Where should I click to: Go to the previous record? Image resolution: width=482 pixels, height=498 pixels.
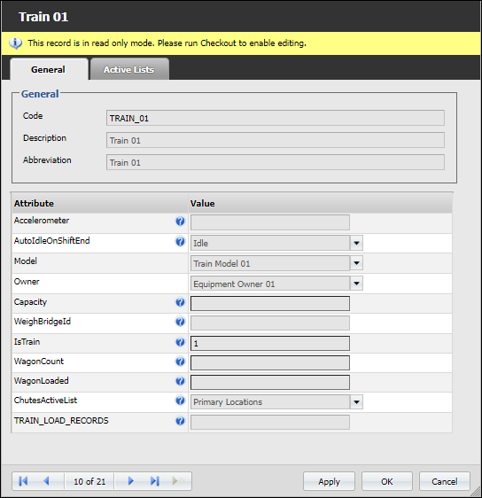(46, 481)
